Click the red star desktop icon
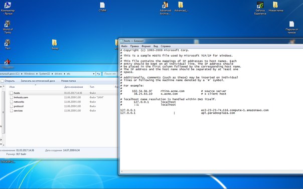 8,62
